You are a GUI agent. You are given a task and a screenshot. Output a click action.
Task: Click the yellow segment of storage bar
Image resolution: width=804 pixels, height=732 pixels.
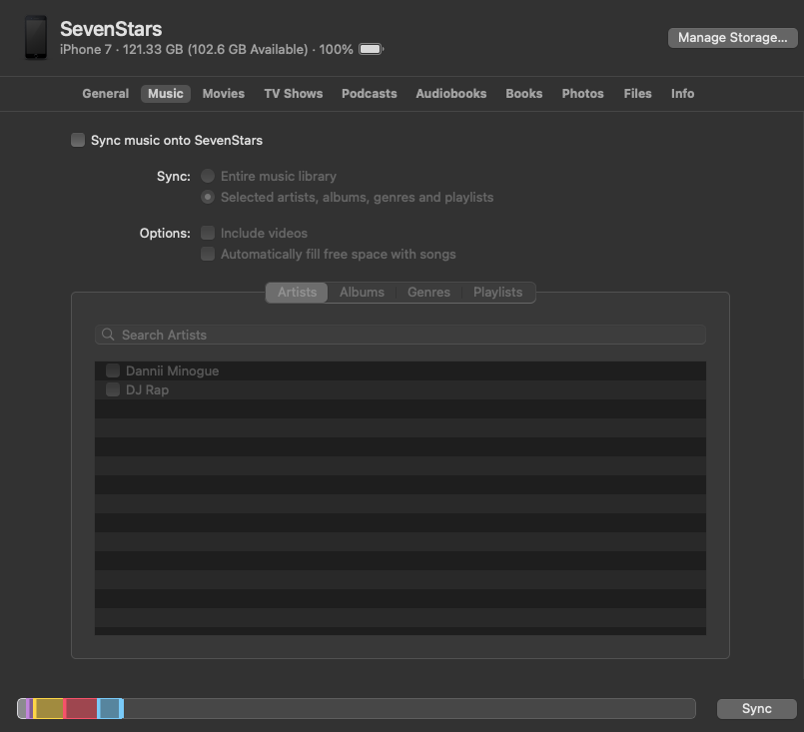(x=49, y=708)
